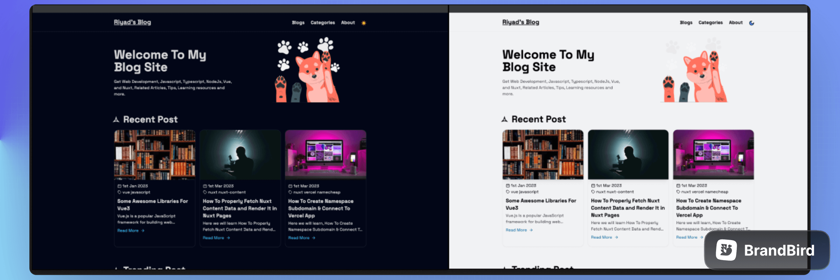This screenshot has width=840, height=280.
Task: Open Blogs in the dark theme navbar
Action: 298,23
